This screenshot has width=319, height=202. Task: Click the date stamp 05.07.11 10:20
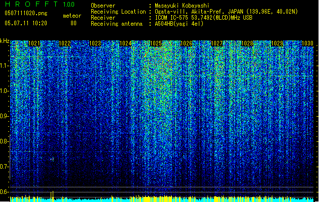tap(26, 23)
